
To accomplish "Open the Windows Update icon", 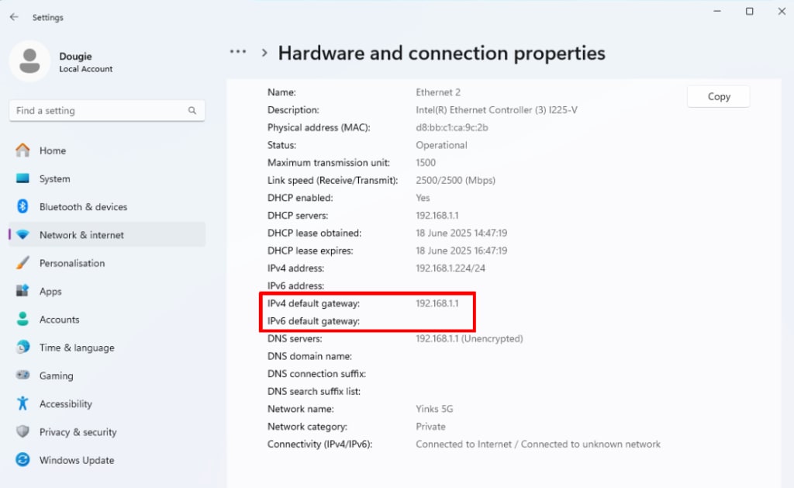I will point(22,460).
